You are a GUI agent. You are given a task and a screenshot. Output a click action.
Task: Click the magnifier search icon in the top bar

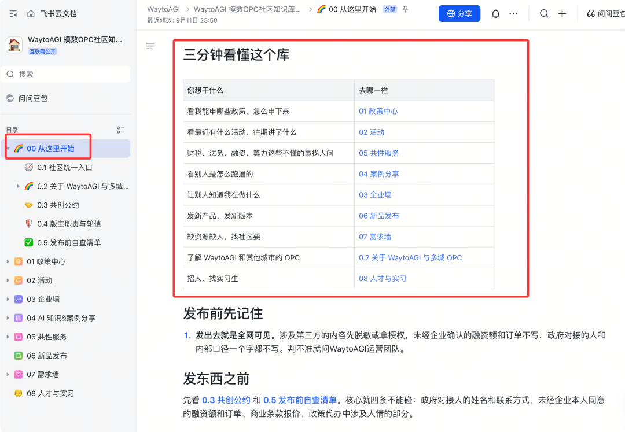click(543, 14)
